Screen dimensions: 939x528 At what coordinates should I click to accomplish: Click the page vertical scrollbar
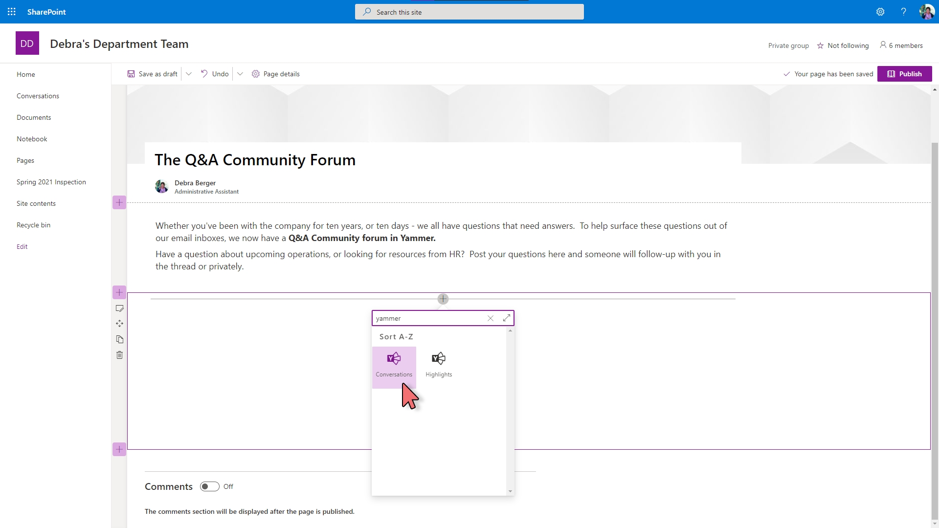pyautogui.click(x=935, y=330)
